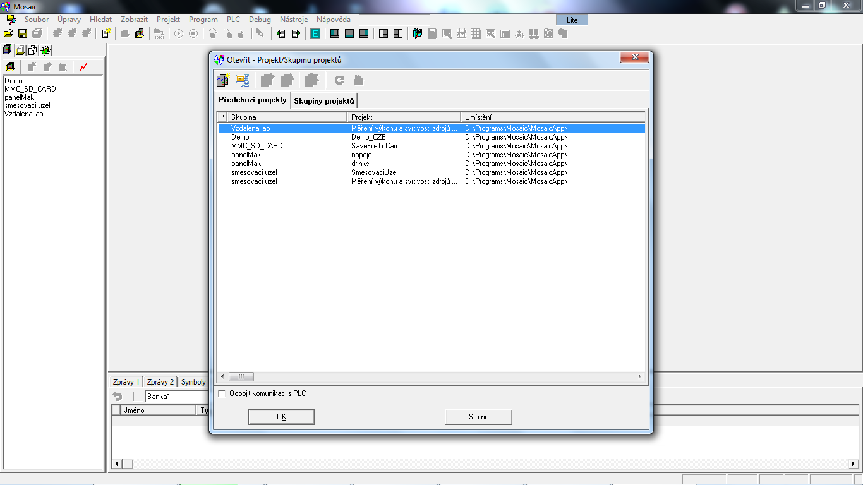863x485 pixels.
Task: Click the calculator-like toolbar icon
Action: [505, 33]
